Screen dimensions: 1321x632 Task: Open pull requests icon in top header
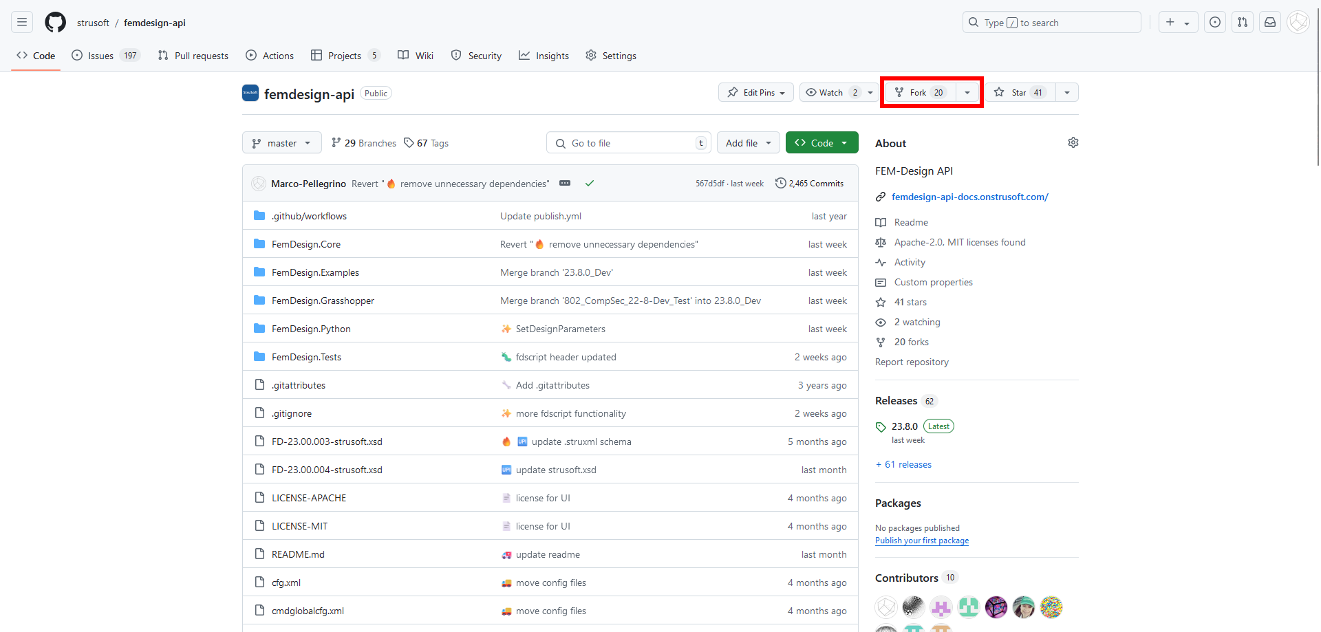1243,23
